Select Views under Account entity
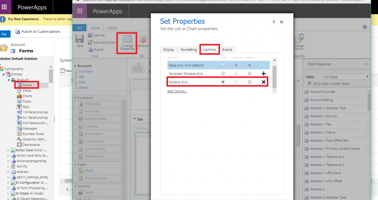The width and height of the screenshot is (378, 200). [27, 90]
